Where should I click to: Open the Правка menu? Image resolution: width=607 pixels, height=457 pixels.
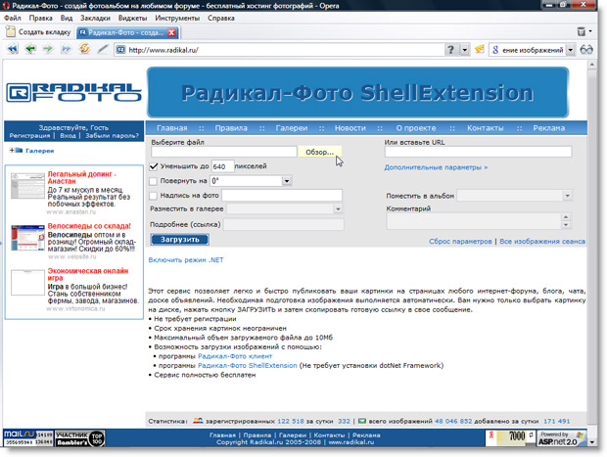point(41,19)
